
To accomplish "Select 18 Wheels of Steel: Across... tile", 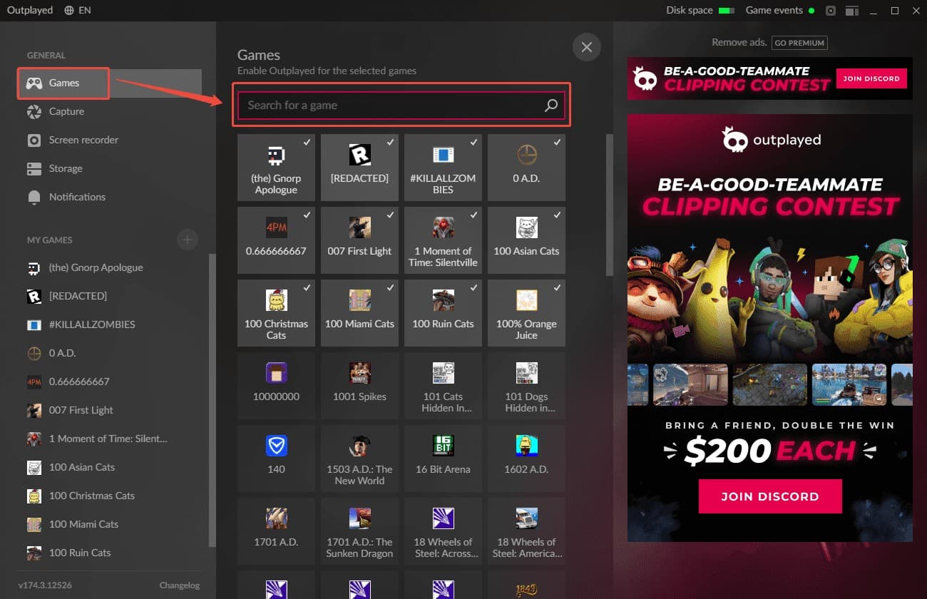I will point(443,531).
